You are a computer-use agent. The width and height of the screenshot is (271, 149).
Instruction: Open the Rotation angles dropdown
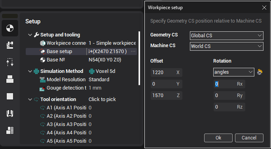pos(234,72)
